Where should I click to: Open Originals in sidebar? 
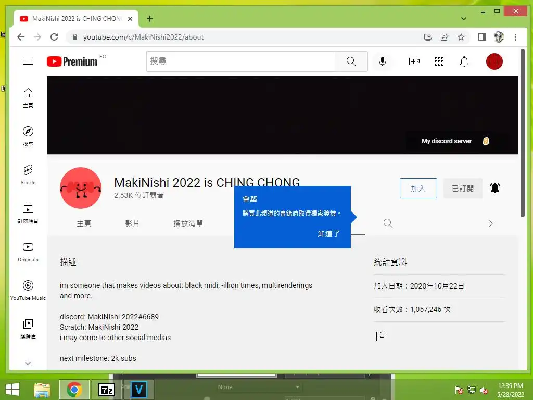[x=28, y=252]
